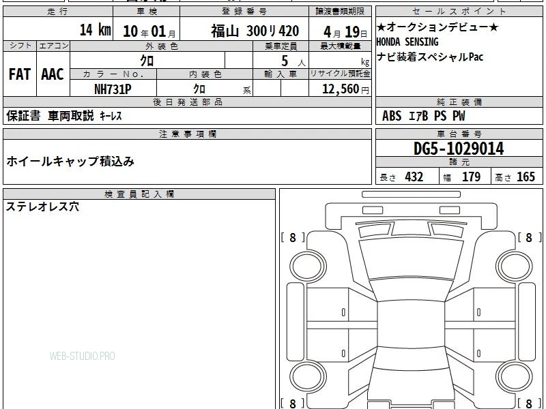Click inspector note ステレオレス穴
The image size is (546, 409).
[x=42, y=207]
